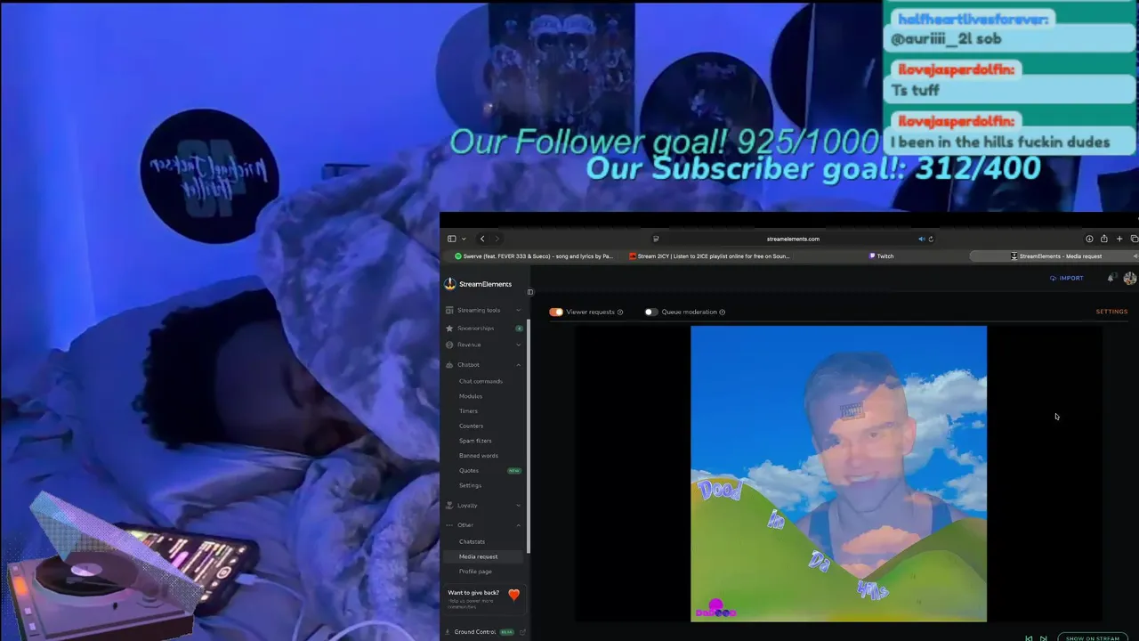Image resolution: width=1139 pixels, height=641 pixels.
Task: Open Ground Control link
Action: [474, 632]
